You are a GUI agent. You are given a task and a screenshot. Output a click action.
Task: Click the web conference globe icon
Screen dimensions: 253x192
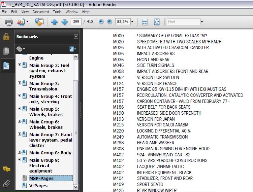click(39, 22)
